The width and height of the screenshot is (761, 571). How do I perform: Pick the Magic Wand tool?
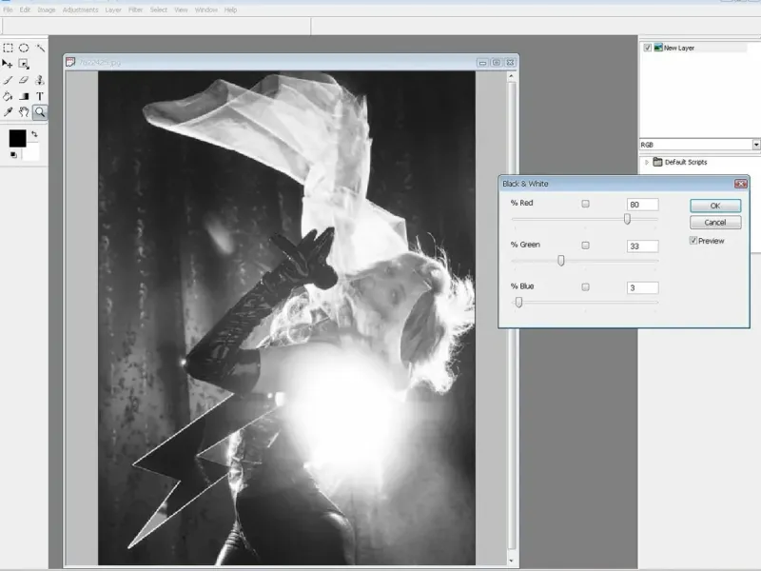pyautogui.click(x=40, y=48)
